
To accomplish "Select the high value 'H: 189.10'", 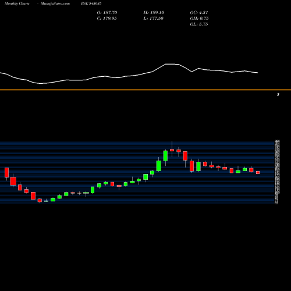I will click(154, 13).
